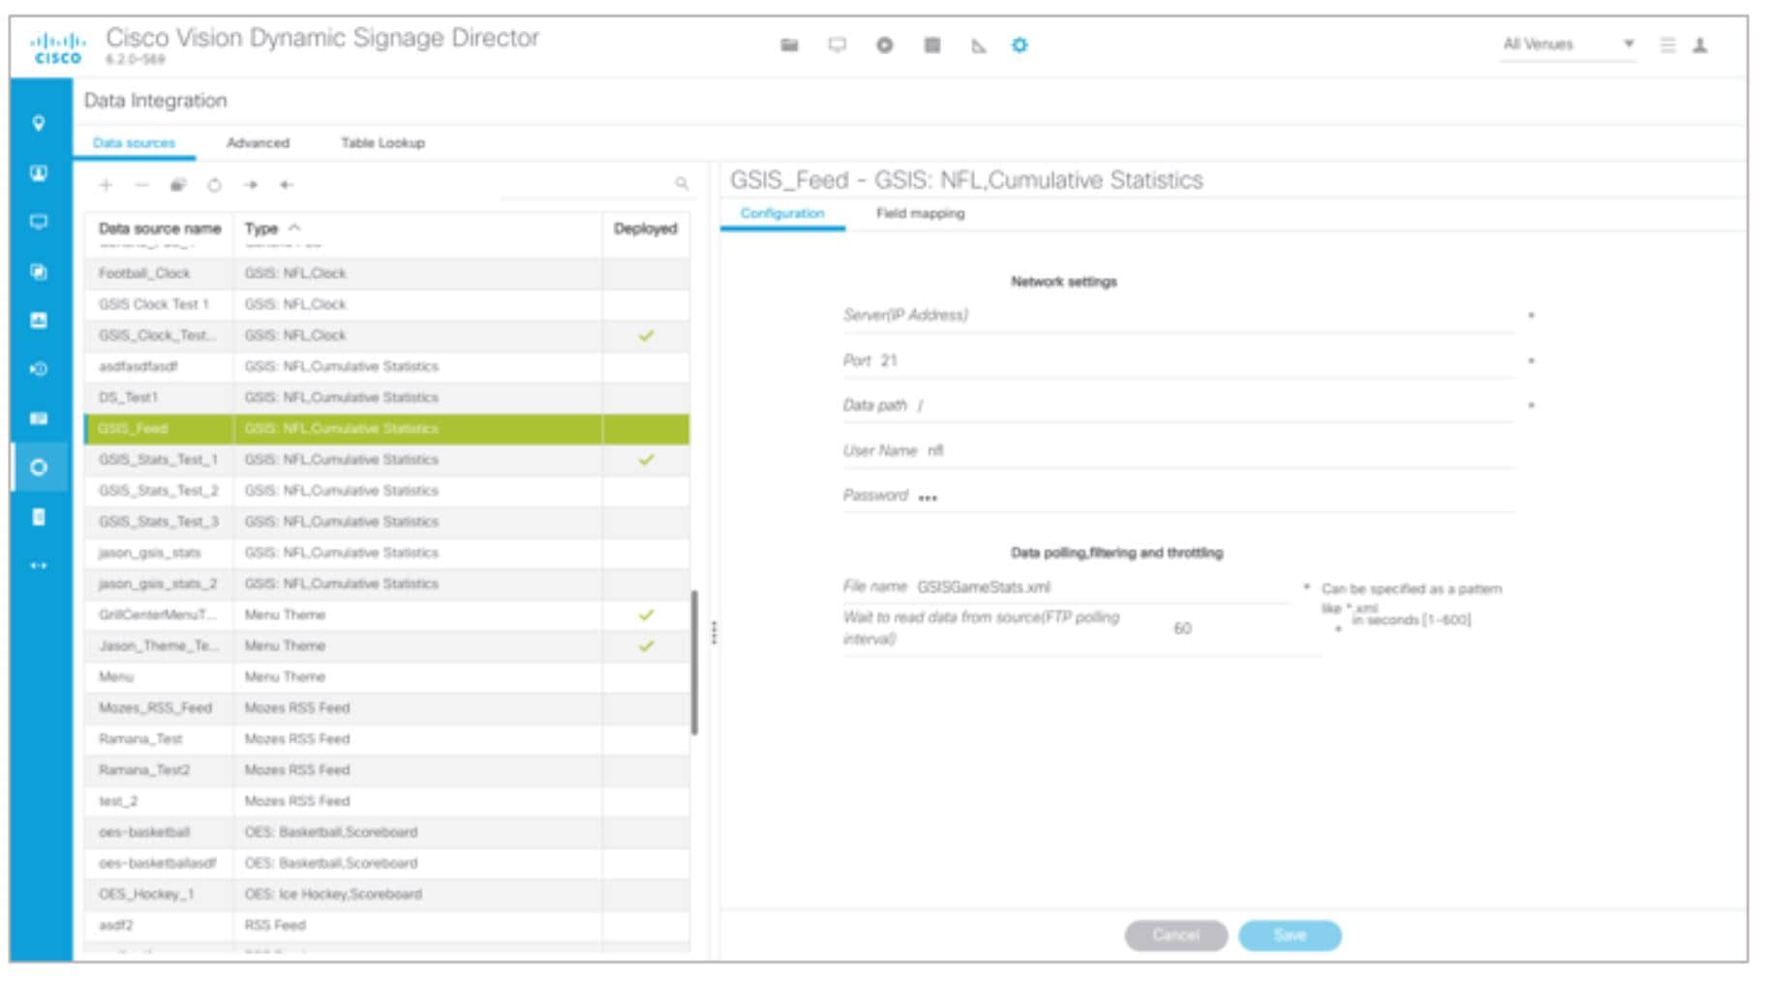This screenshot has height=987, width=1769.
Task: Open the folder icon in the top toolbar
Action: click(x=789, y=45)
